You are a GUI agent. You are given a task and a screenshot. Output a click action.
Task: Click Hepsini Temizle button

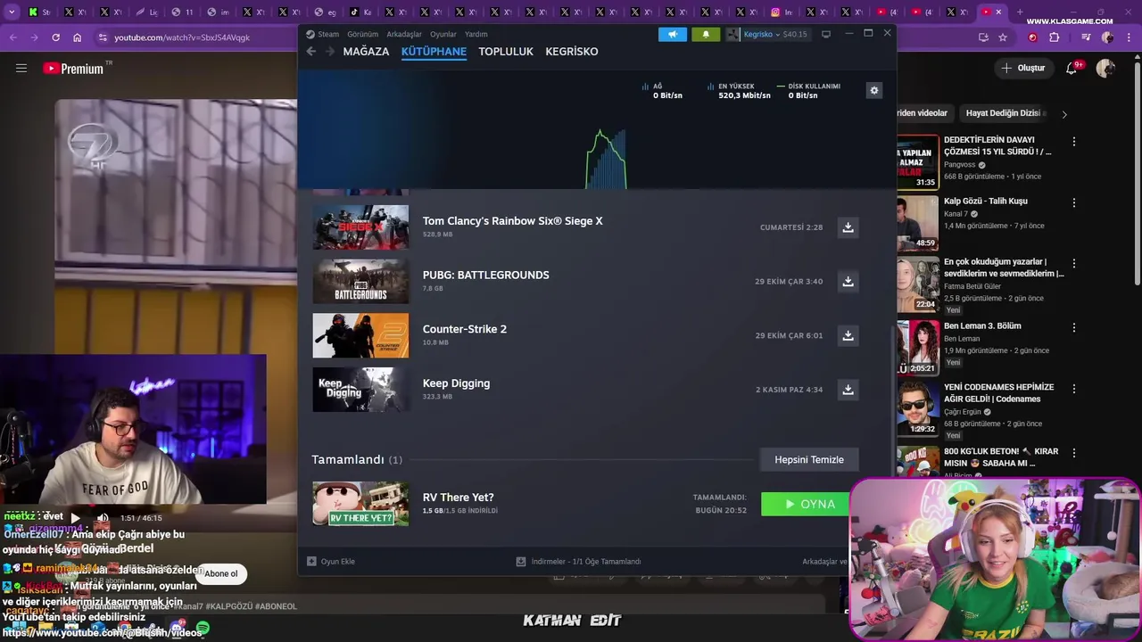click(x=809, y=460)
